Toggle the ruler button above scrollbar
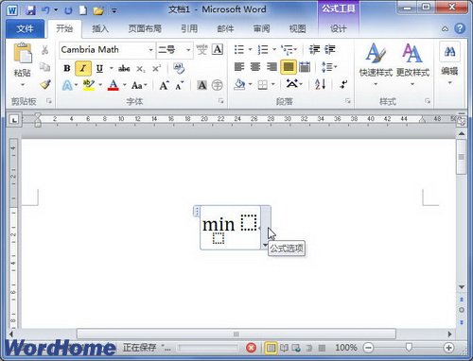 [x=462, y=121]
